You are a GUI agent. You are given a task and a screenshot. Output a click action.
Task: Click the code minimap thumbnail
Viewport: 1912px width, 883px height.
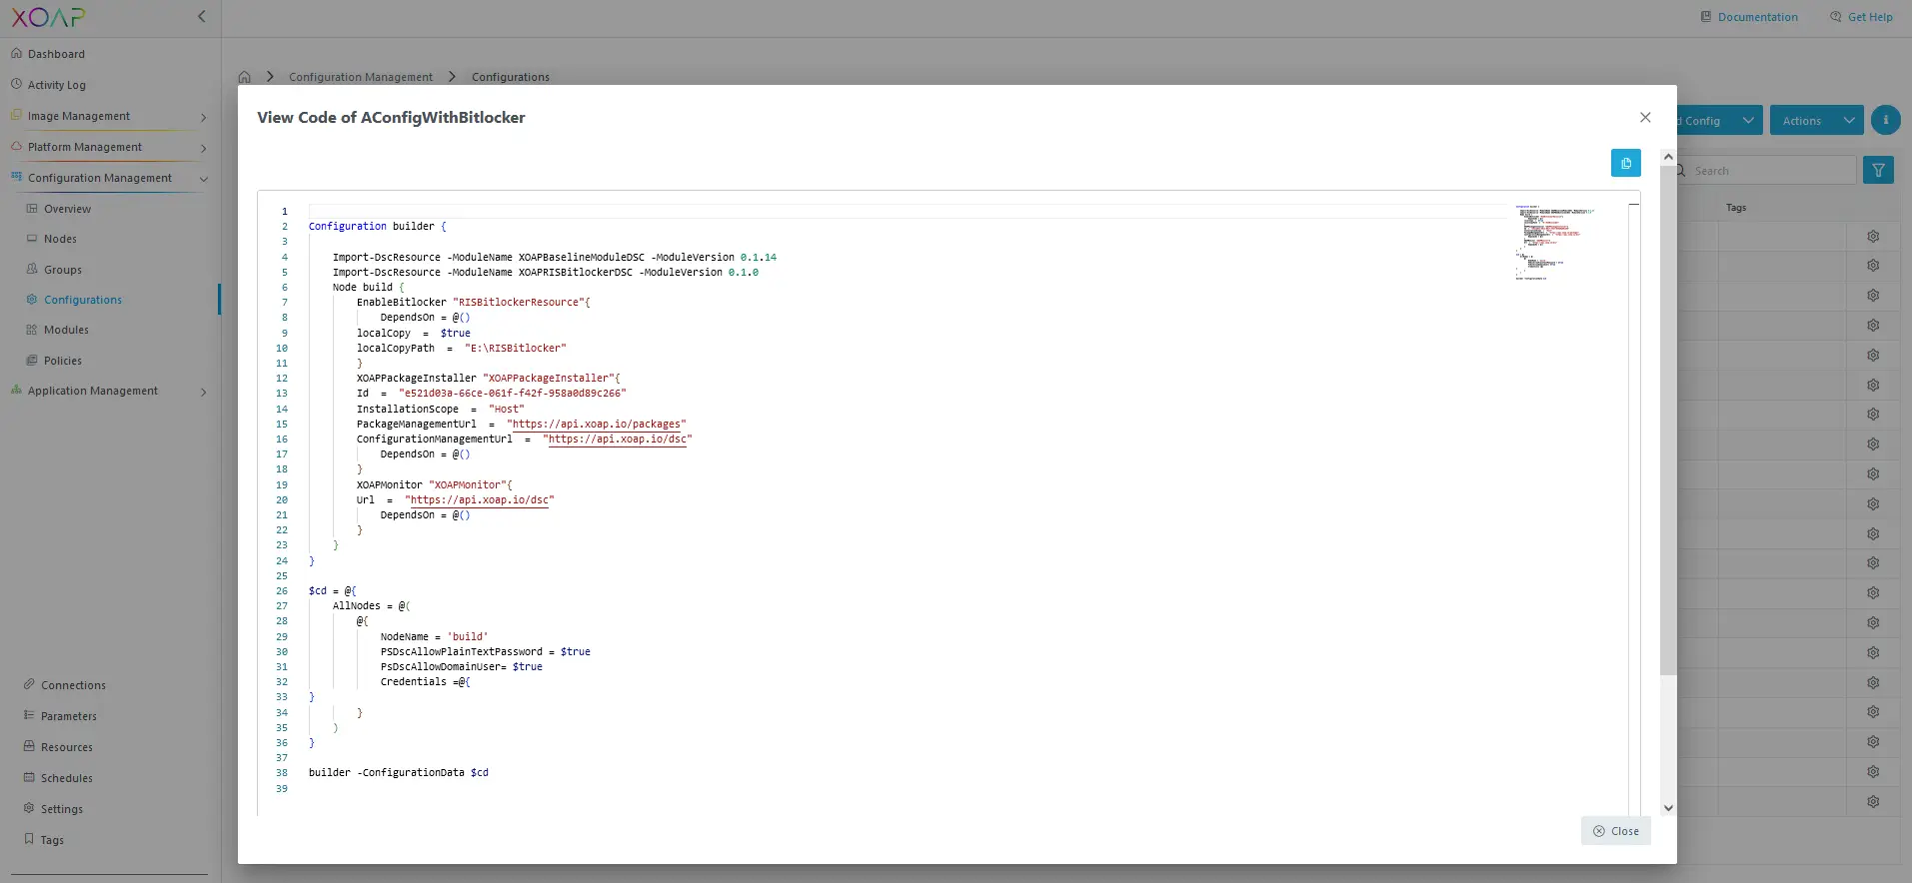pyautogui.click(x=1555, y=243)
